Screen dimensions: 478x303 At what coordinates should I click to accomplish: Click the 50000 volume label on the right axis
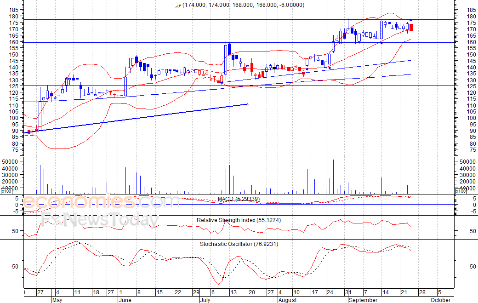click(x=467, y=161)
